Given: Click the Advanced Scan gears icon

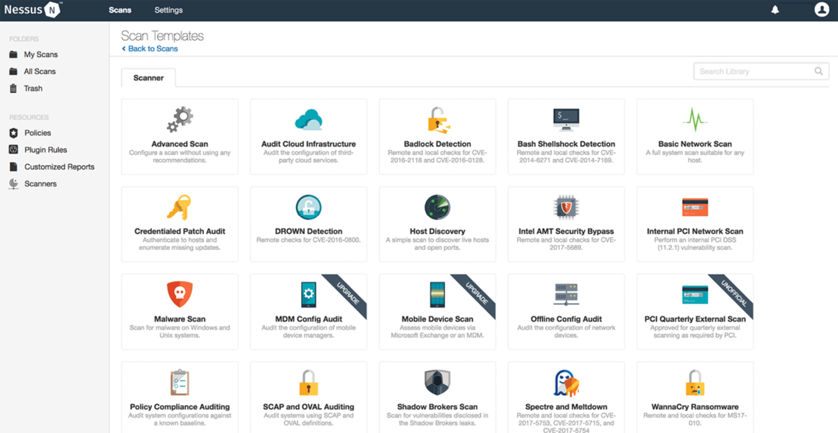Looking at the screenshot, I should click(179, 119).
